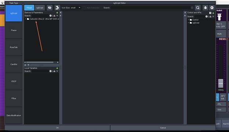This screenshot has width=229, height=132.
Task: Click grid icon in Control and APIs header
Action: tap(210, 13)
